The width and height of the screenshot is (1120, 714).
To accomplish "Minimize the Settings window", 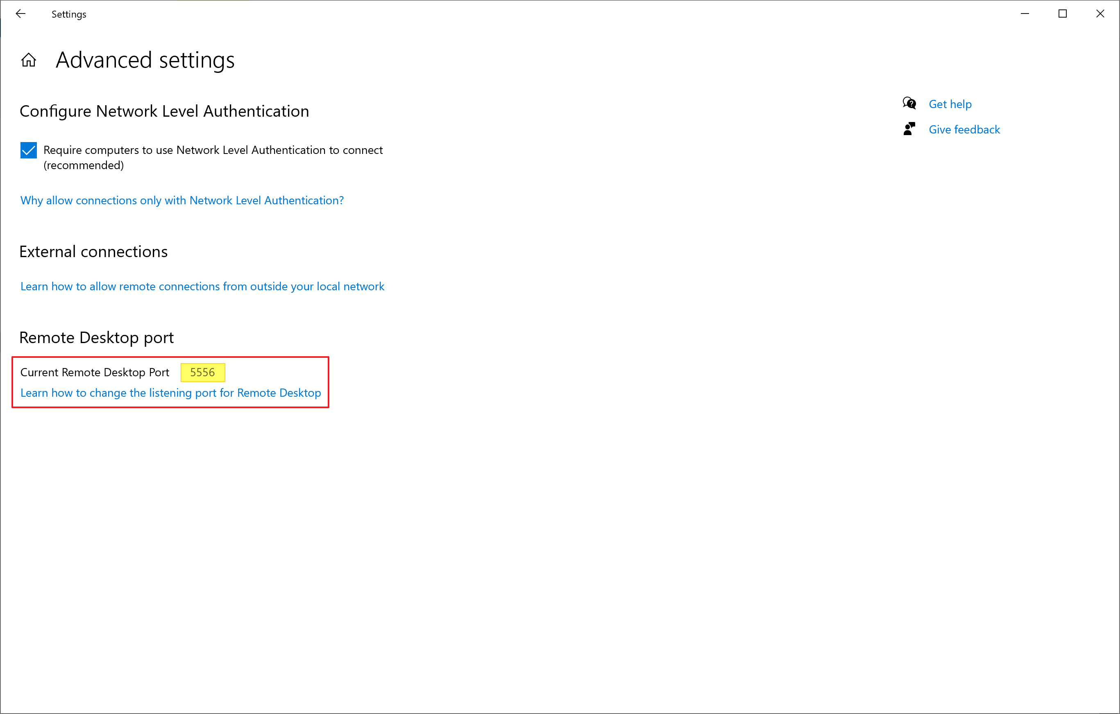I will click(x=1025, y=14).
